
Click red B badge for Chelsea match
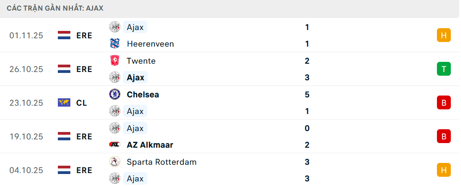pyautogui.click(x=443, y=103)
